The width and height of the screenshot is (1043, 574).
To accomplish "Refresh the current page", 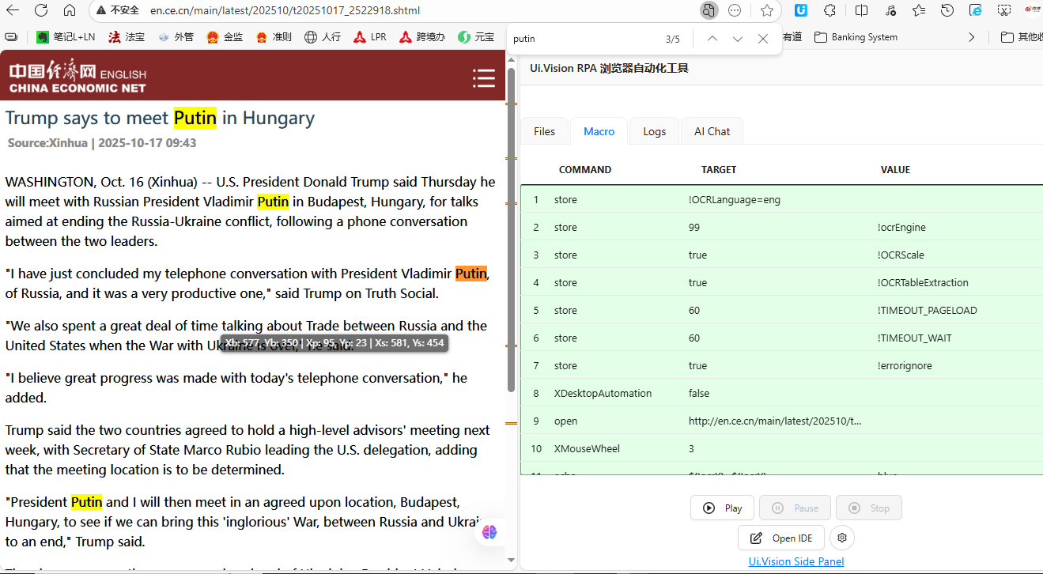I will point(41,10).
